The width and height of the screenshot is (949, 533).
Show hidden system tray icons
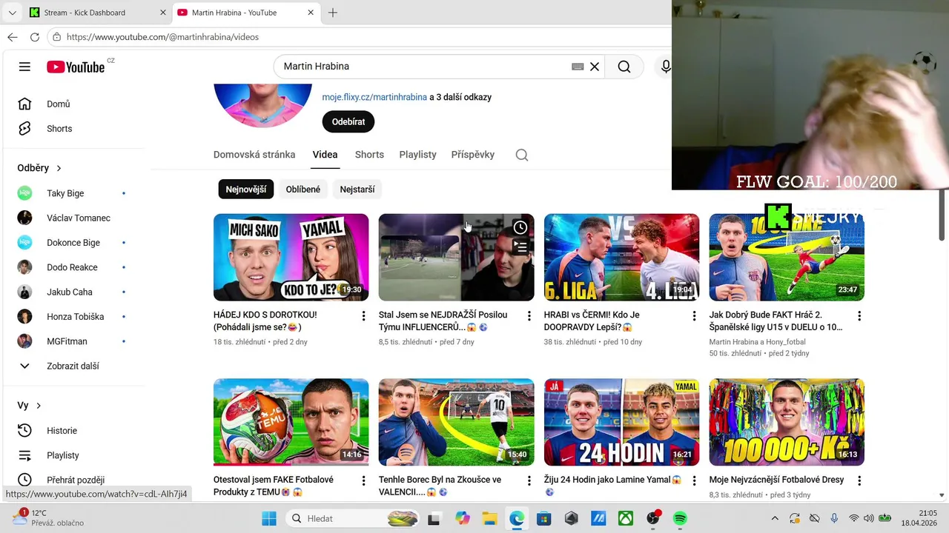(775, 518)
